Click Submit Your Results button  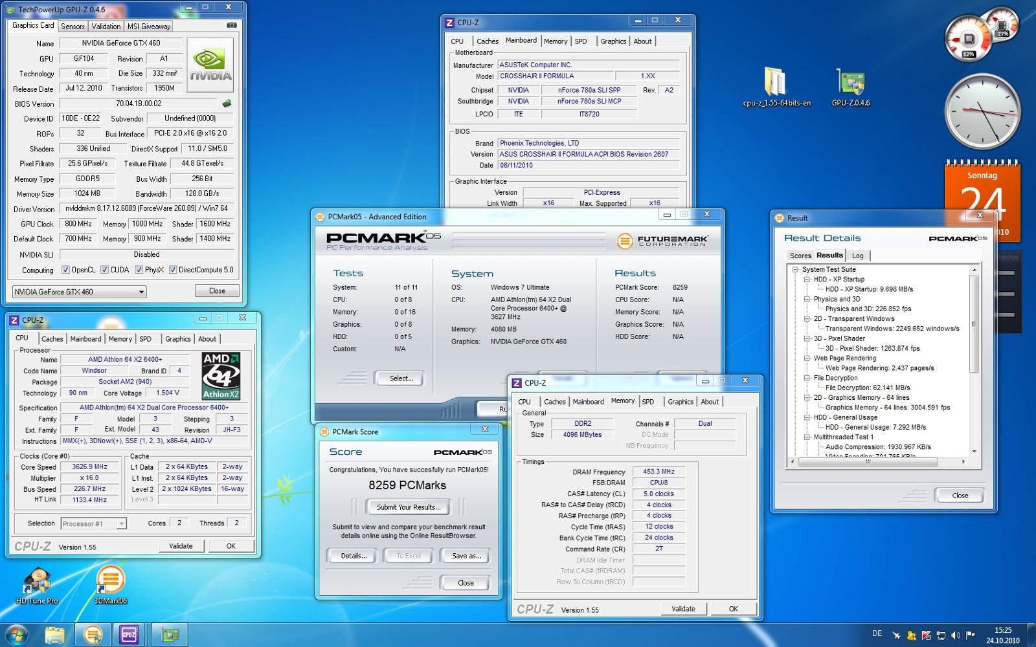[x=408, y=507]
